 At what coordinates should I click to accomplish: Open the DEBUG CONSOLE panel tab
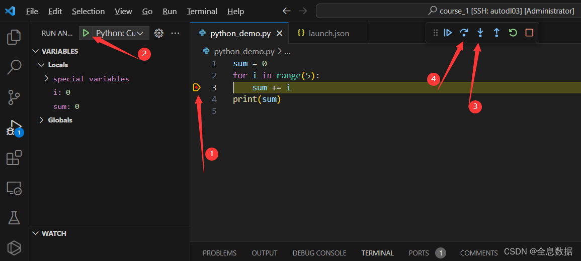tap(319, 253)
